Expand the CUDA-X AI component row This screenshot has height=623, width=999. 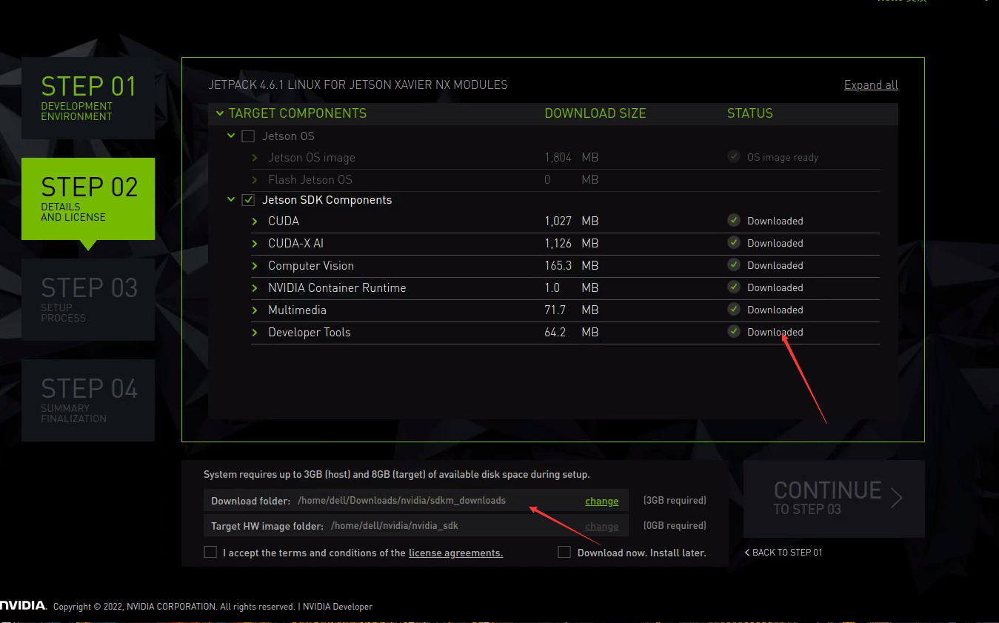coord(255,244)
